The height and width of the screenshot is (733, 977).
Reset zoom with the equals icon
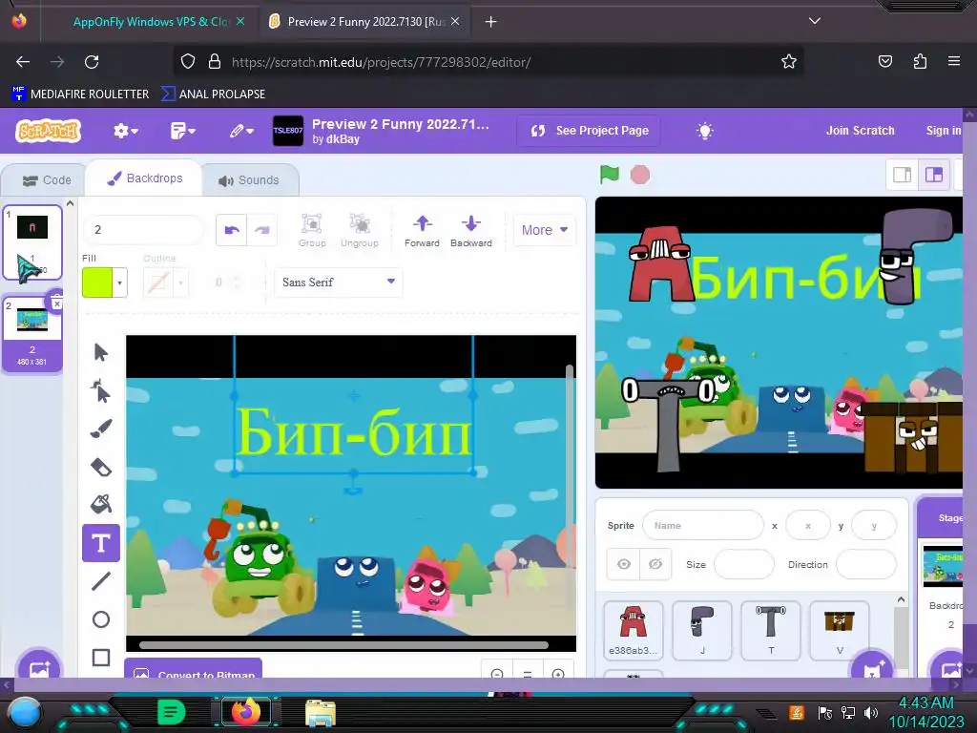click(527, 673)
